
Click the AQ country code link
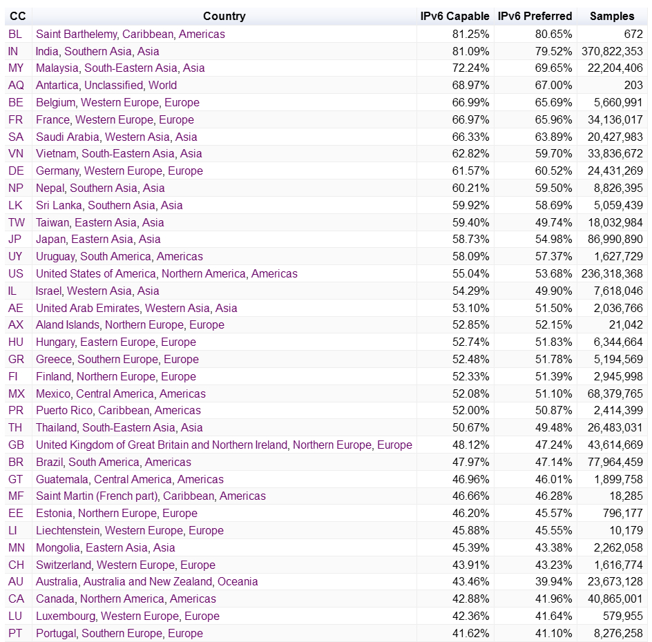coord(16,85)
